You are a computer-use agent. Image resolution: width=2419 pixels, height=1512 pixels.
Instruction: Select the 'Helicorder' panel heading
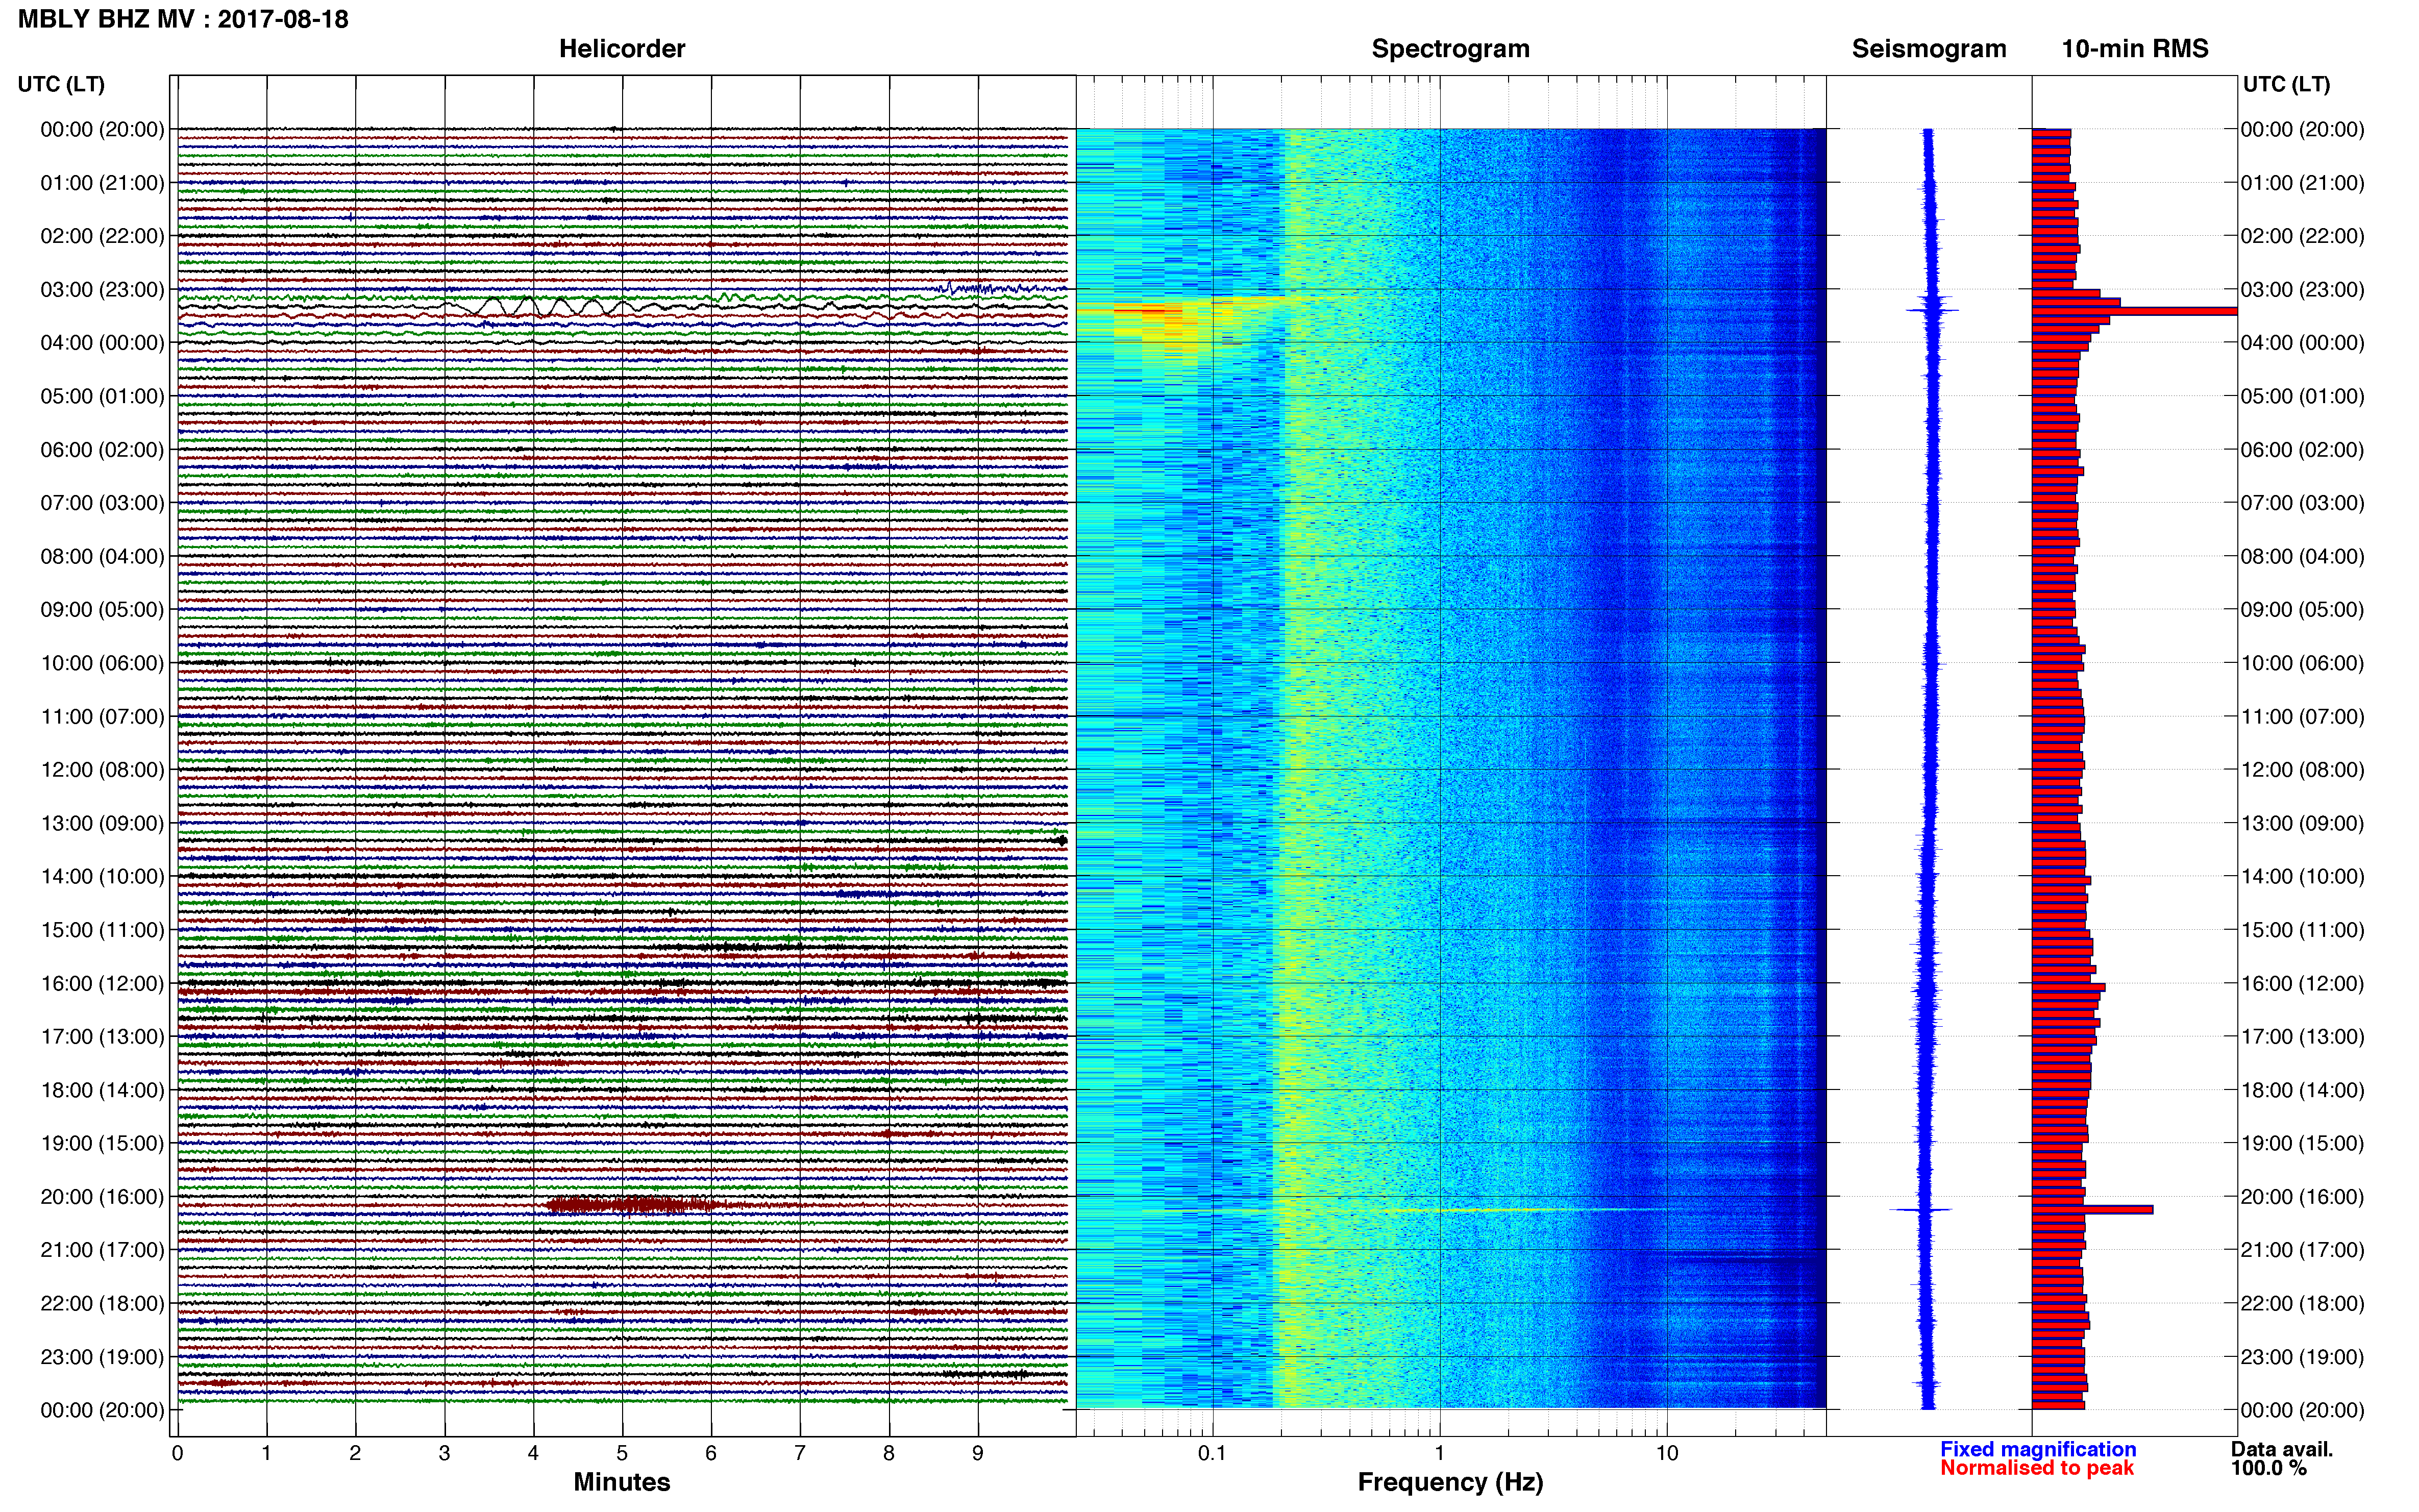pyautogui.click(x=622, y=49)
